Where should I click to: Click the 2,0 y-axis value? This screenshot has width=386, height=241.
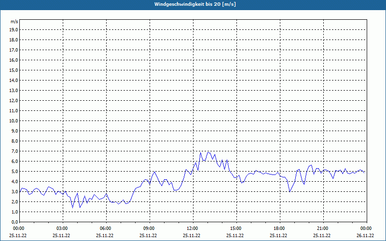click(x=15, y=202)
